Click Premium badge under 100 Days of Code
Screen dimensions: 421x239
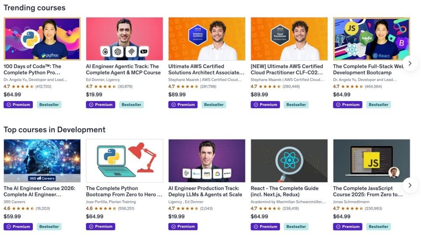point(18,105)
